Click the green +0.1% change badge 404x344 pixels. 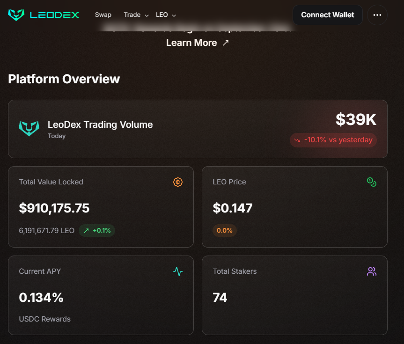97,230
